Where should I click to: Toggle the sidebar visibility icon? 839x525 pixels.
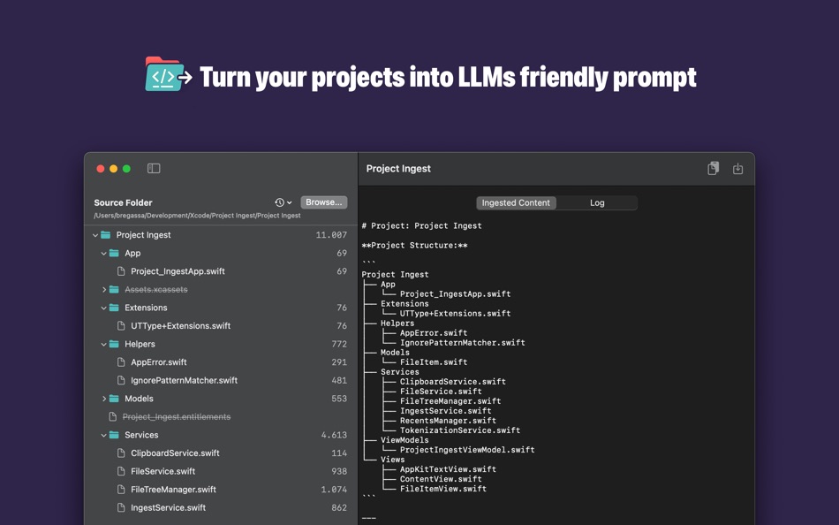(x=154, y=168)
